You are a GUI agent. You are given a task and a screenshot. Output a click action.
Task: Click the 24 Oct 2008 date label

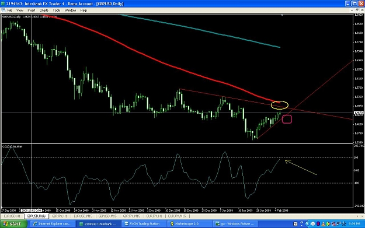point(81,211)
